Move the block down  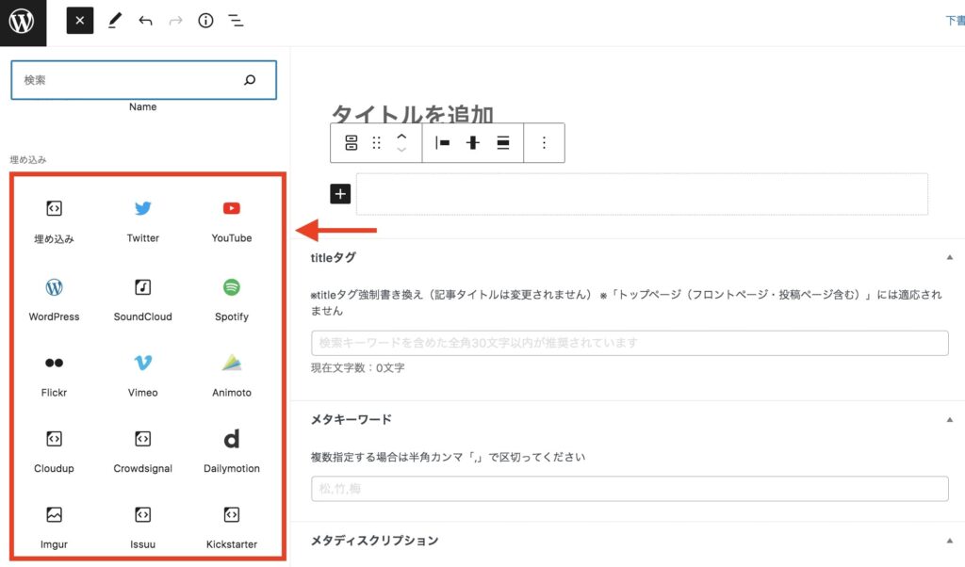tap(401, 150)
